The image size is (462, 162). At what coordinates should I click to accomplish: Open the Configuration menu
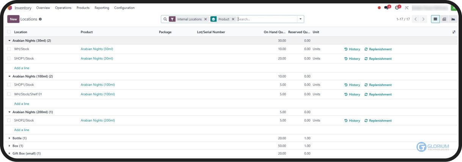[x=124, y=8]
